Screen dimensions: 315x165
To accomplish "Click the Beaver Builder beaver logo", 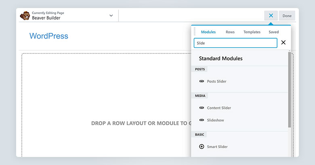I will [25, 16].
